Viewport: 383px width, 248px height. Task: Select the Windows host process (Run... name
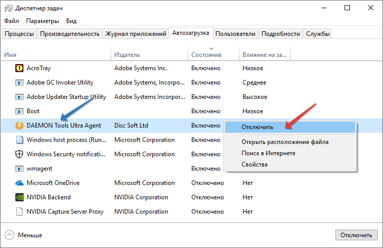coord(66,140)
